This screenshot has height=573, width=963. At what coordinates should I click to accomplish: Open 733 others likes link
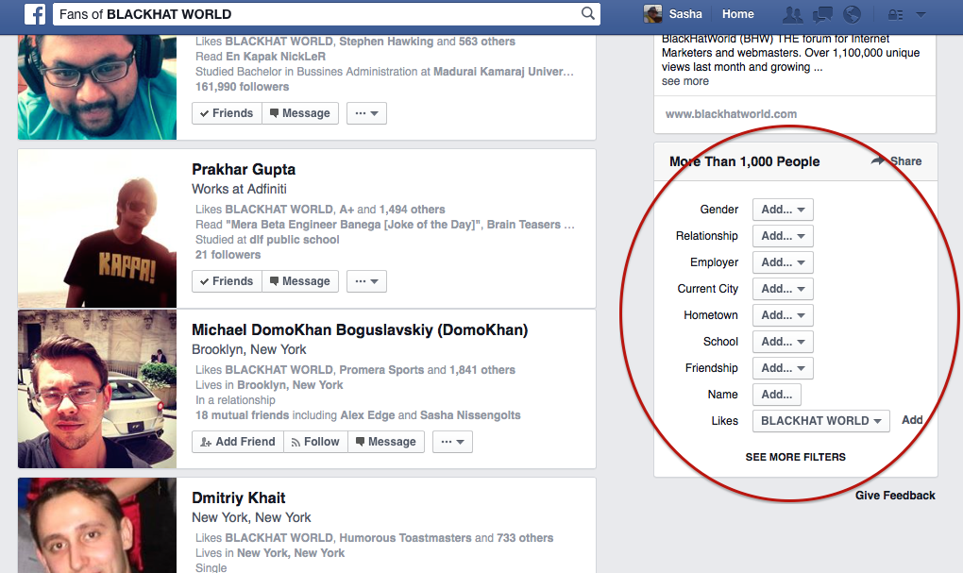coord(525,538)
